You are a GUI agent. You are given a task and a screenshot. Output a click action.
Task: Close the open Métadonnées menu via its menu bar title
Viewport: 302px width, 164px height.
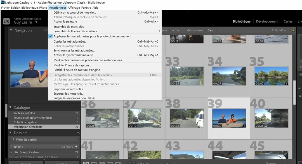tap(57, 8)
